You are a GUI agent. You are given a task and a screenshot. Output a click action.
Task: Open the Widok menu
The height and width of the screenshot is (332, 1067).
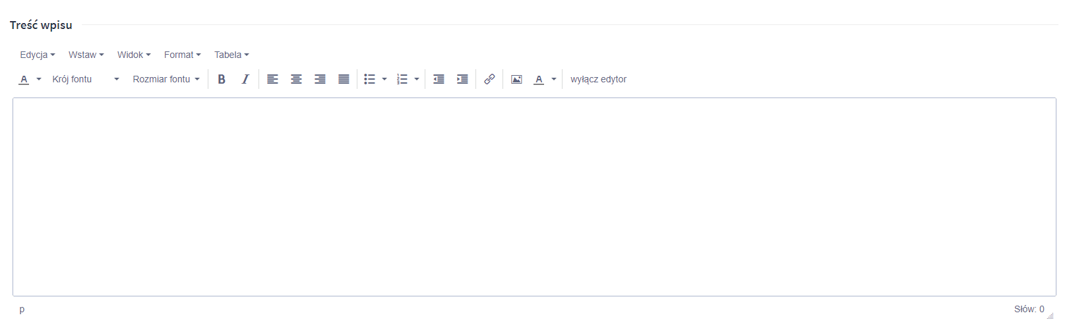(x=134, y=55)
